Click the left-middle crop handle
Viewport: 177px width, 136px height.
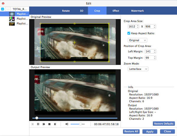pos(40,43)
